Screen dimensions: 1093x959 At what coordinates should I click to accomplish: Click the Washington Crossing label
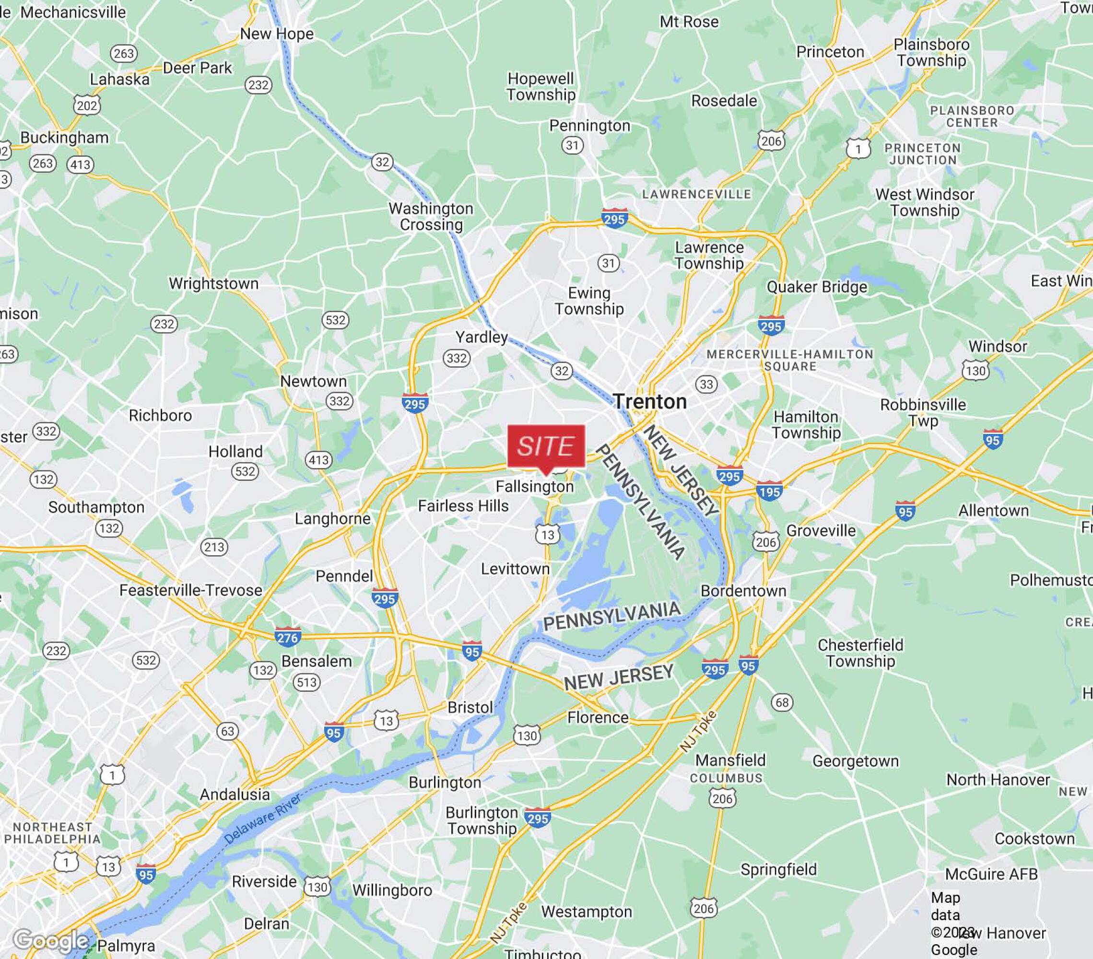[431, 217]
